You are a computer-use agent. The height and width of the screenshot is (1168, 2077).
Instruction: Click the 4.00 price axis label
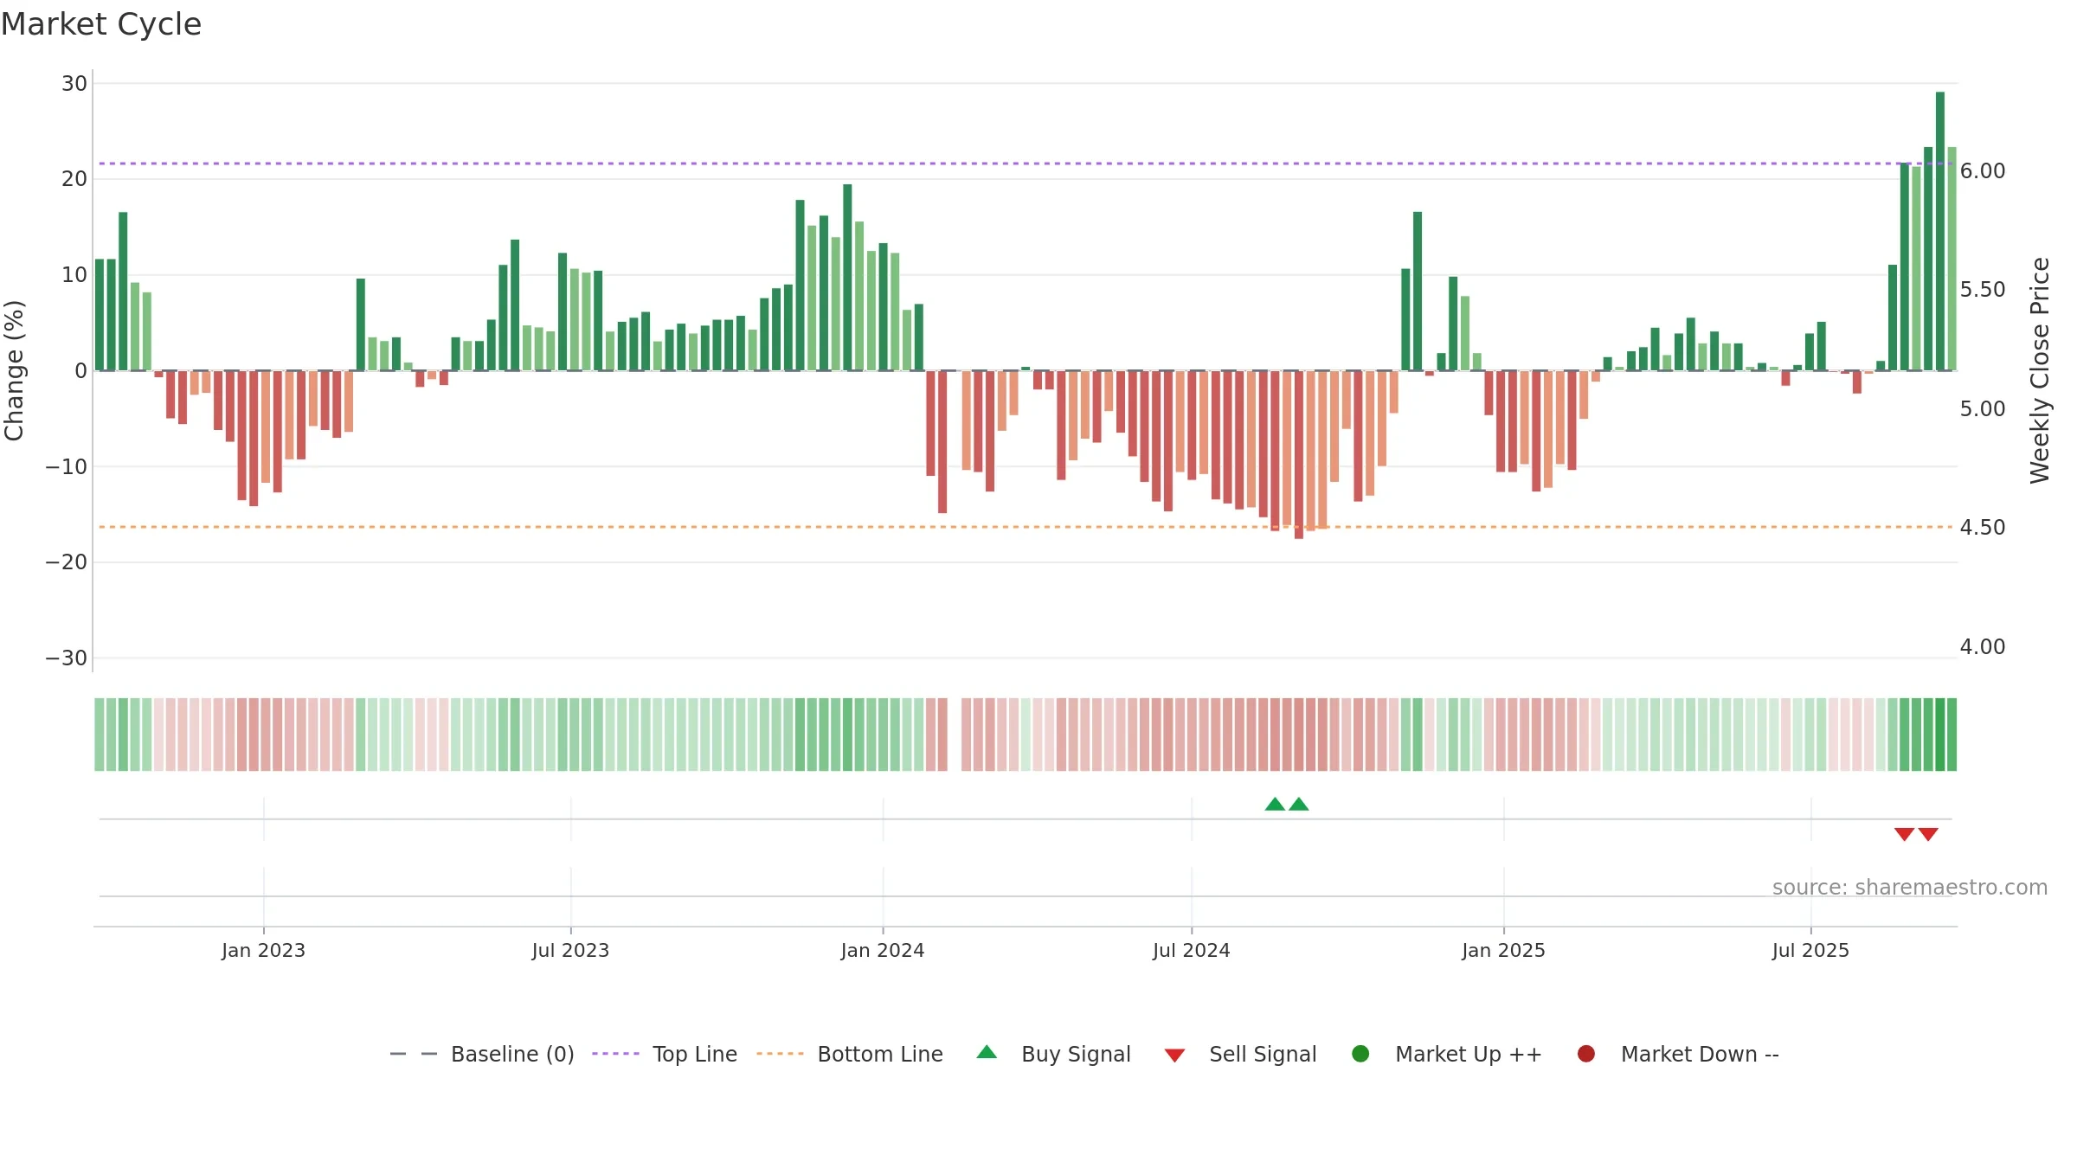(1983, 647)
